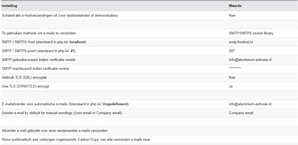Select the 'Gebruik TLS (SSL) encryptie' label
This screenshot has height=145, width=298.
tap(24, 78)
